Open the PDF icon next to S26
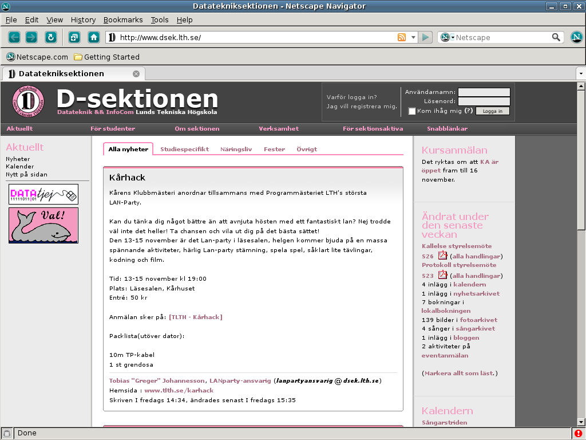The image size is (586, 440). click(442, 256)
